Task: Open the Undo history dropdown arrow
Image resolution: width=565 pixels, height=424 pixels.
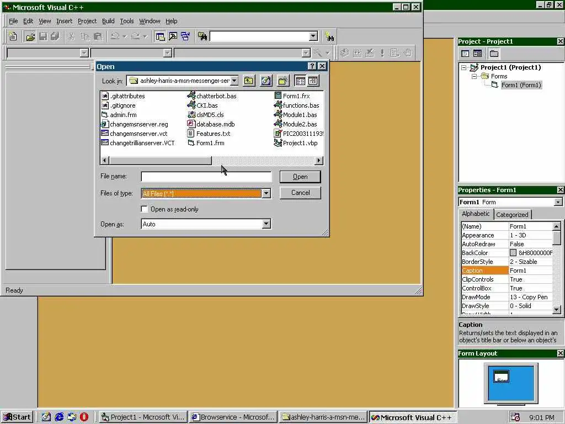Action: coord(125,36)
